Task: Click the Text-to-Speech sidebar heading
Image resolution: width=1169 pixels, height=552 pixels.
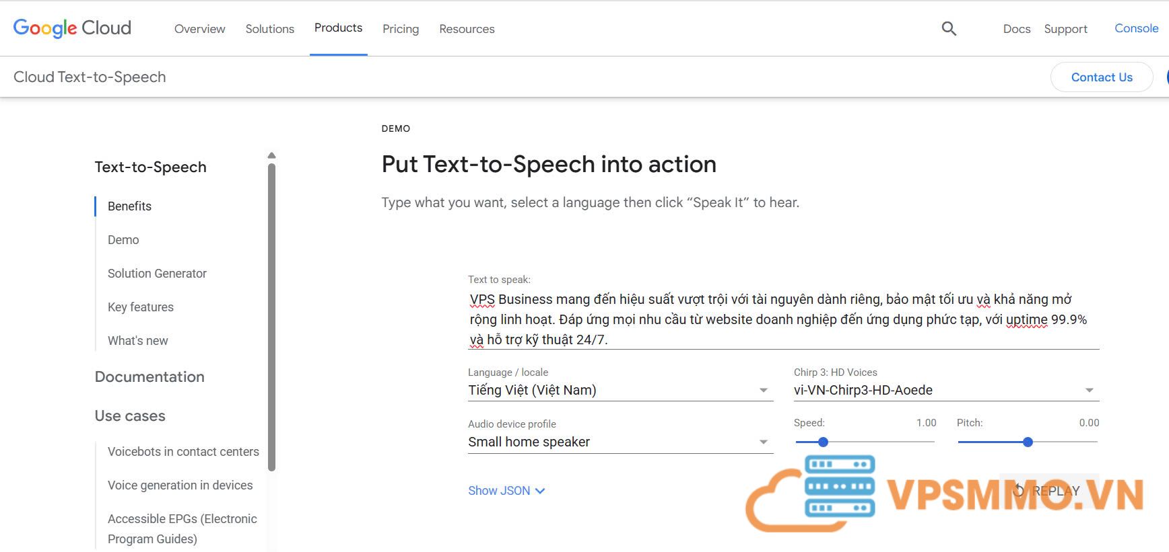Action: (151, 167)
